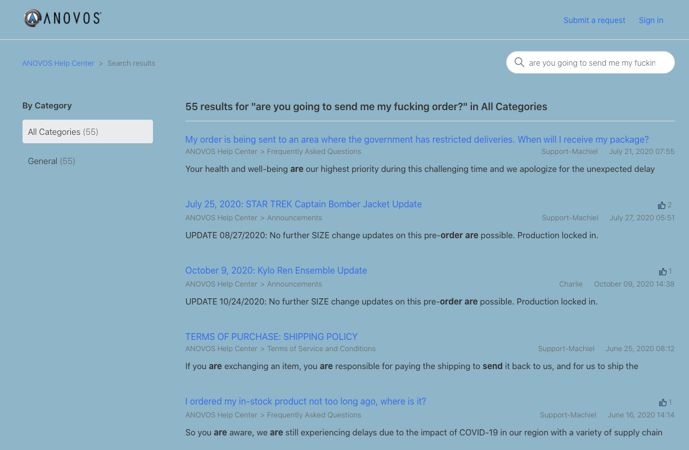Viewport: 689px width, 450px height.
Task: Click 'Support-Machiel' on restricted deliveries result
Action: pyautogui.click(x=570, y=152)
